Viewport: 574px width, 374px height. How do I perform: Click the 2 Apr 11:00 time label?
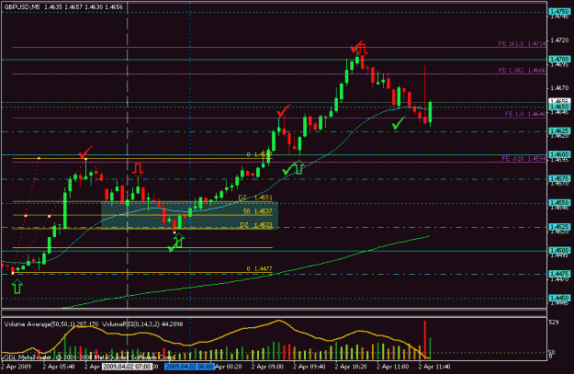click(x=393, y=367)
